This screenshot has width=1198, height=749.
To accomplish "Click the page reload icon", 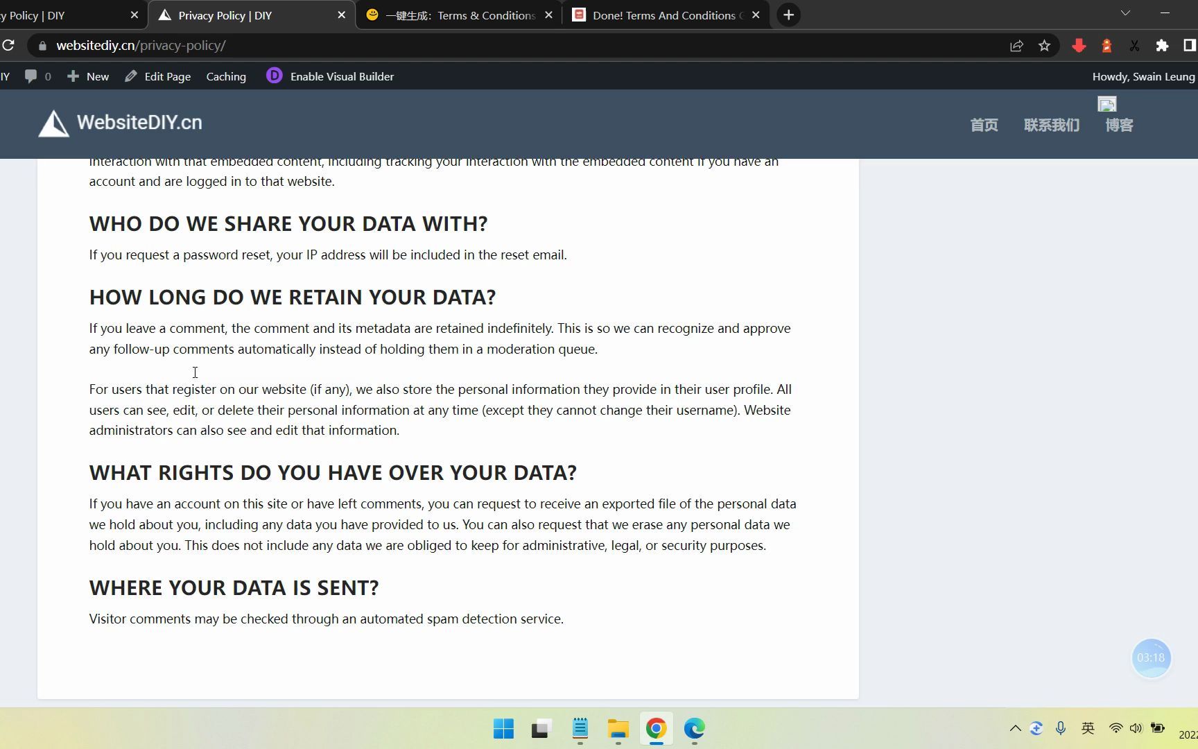I will (10, 45).
